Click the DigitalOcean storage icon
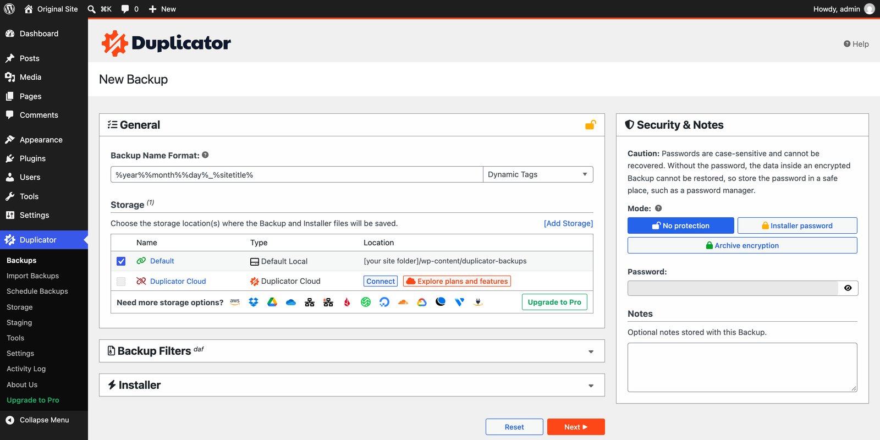880x440 pixels. (384, 302)
